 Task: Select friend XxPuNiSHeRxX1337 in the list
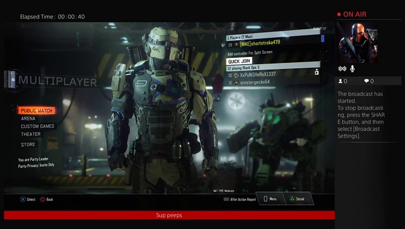(258, 74)
